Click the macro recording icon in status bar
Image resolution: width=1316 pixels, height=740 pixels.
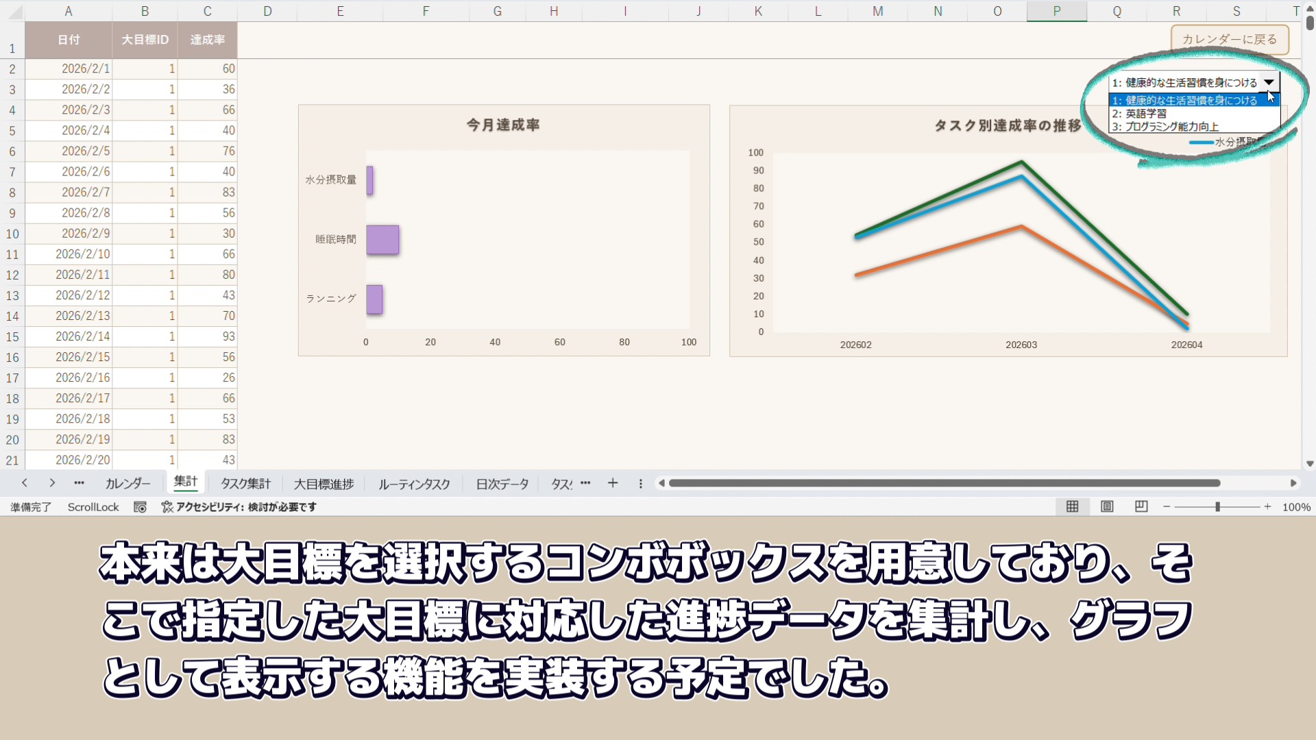click(x=140, y=507)
